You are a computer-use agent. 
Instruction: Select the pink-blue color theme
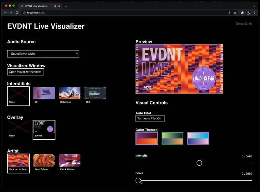198,138
